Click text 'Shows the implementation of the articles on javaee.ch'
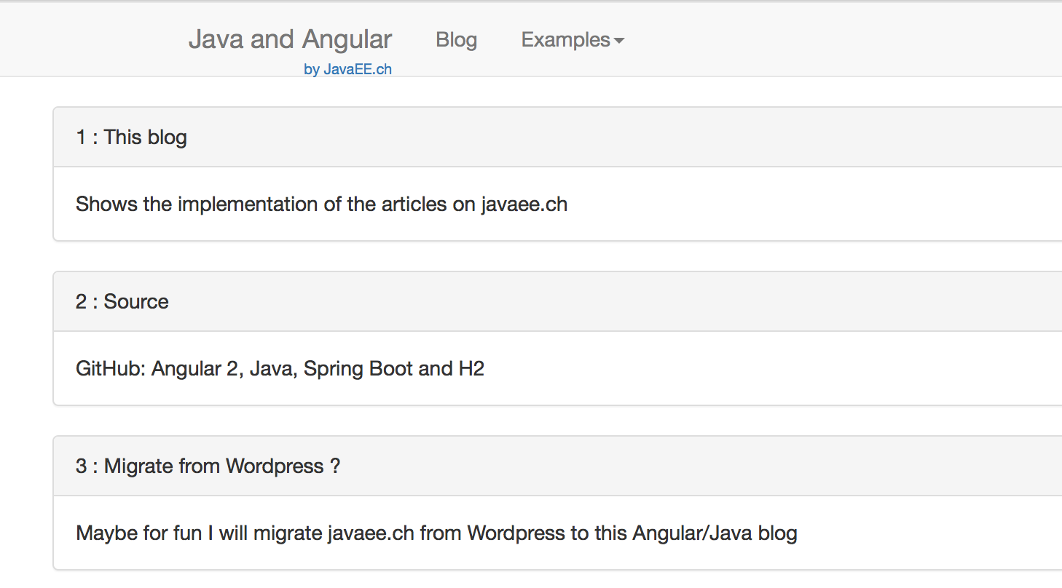Image resolution: width=1062 pixels, height=588 pixels. click(x=321, y=204)
